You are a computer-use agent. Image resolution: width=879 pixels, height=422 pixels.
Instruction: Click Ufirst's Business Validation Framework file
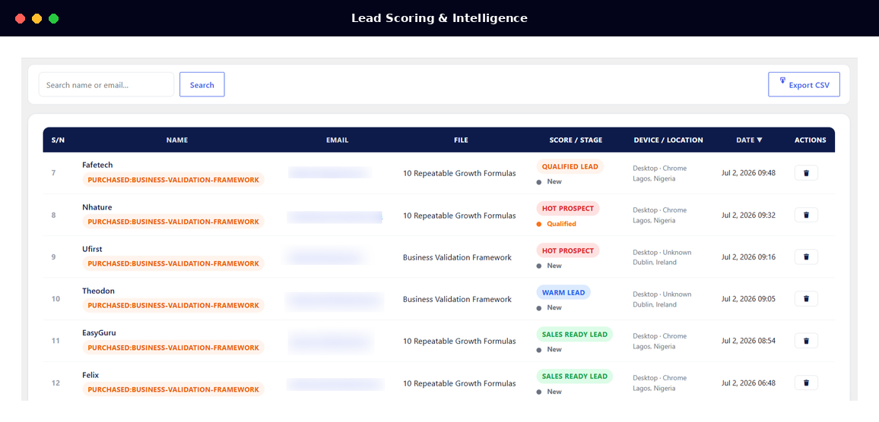coord(457,257)
